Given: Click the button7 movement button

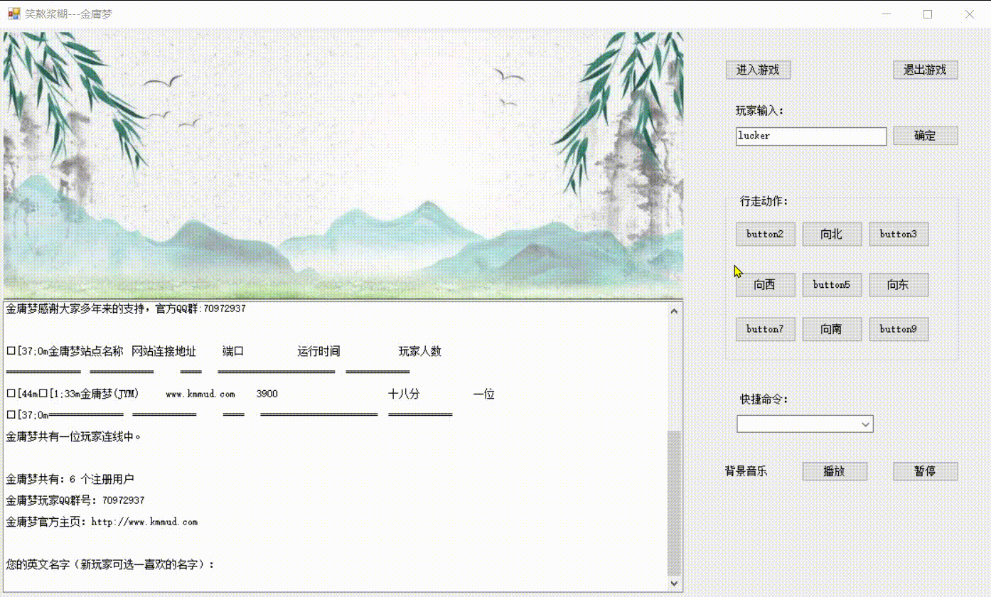Looking at the screenshot, I should 765,329.
